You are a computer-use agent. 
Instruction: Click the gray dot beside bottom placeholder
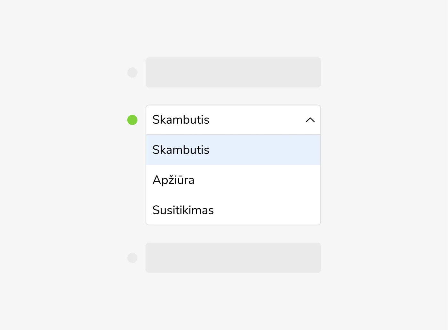point(132,258)
